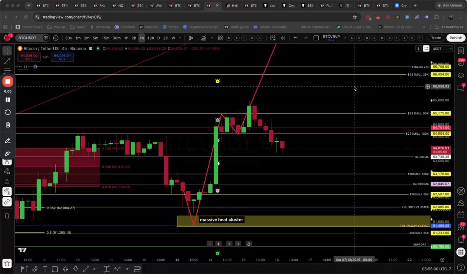Open the browser tab list dropdown
467x274 pixels.
point(28,6)
